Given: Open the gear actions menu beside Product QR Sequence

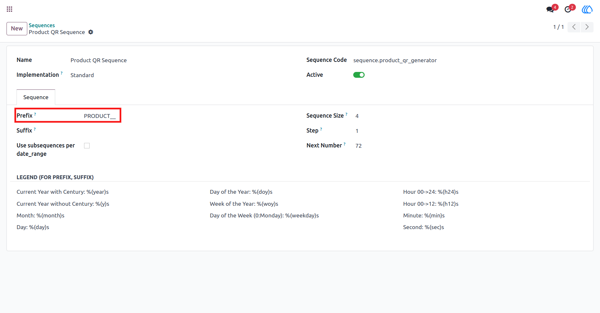Looking at the screenshot, I should click(91, 32).
